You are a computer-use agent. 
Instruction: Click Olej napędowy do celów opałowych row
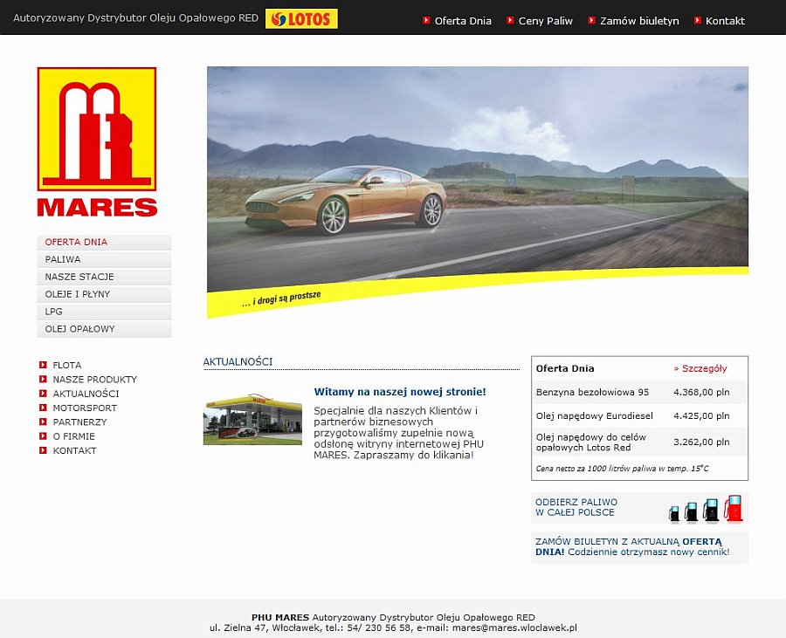coord(639,442)
